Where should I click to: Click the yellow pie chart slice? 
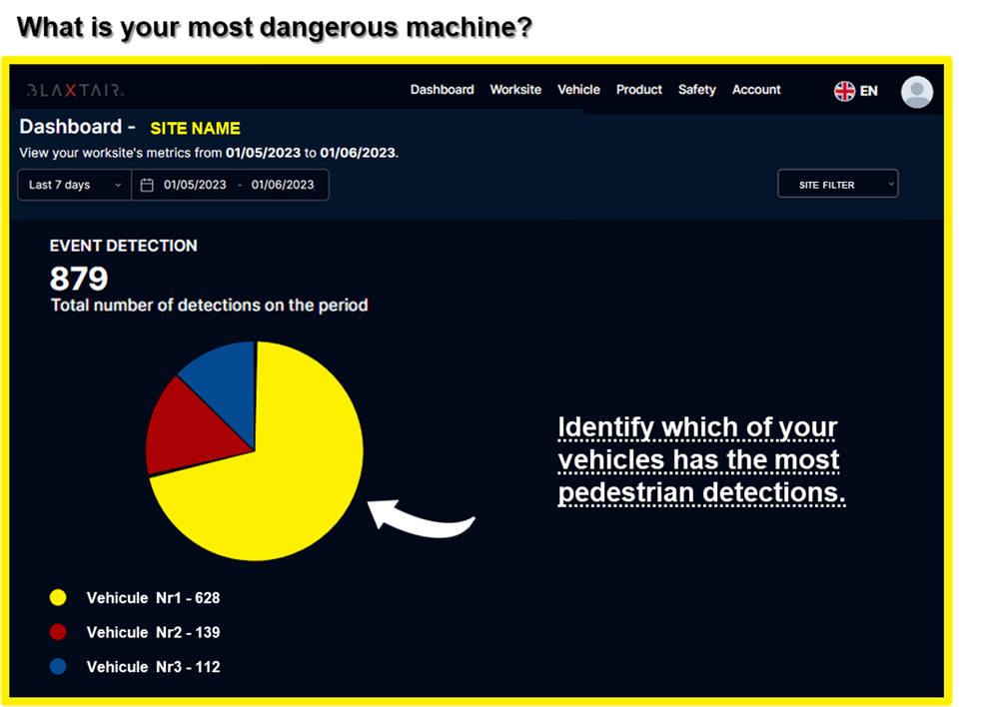tap(290, 469)
